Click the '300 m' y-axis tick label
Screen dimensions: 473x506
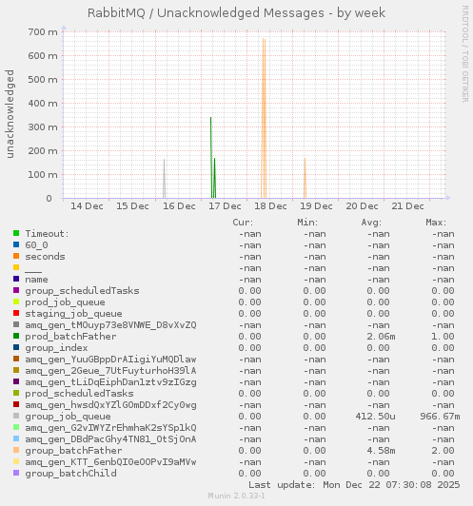(43, 127)
